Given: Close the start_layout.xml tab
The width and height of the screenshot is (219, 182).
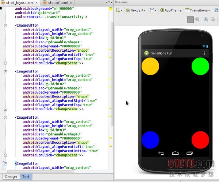Looking at the screenshot, I should pos(36,3).
